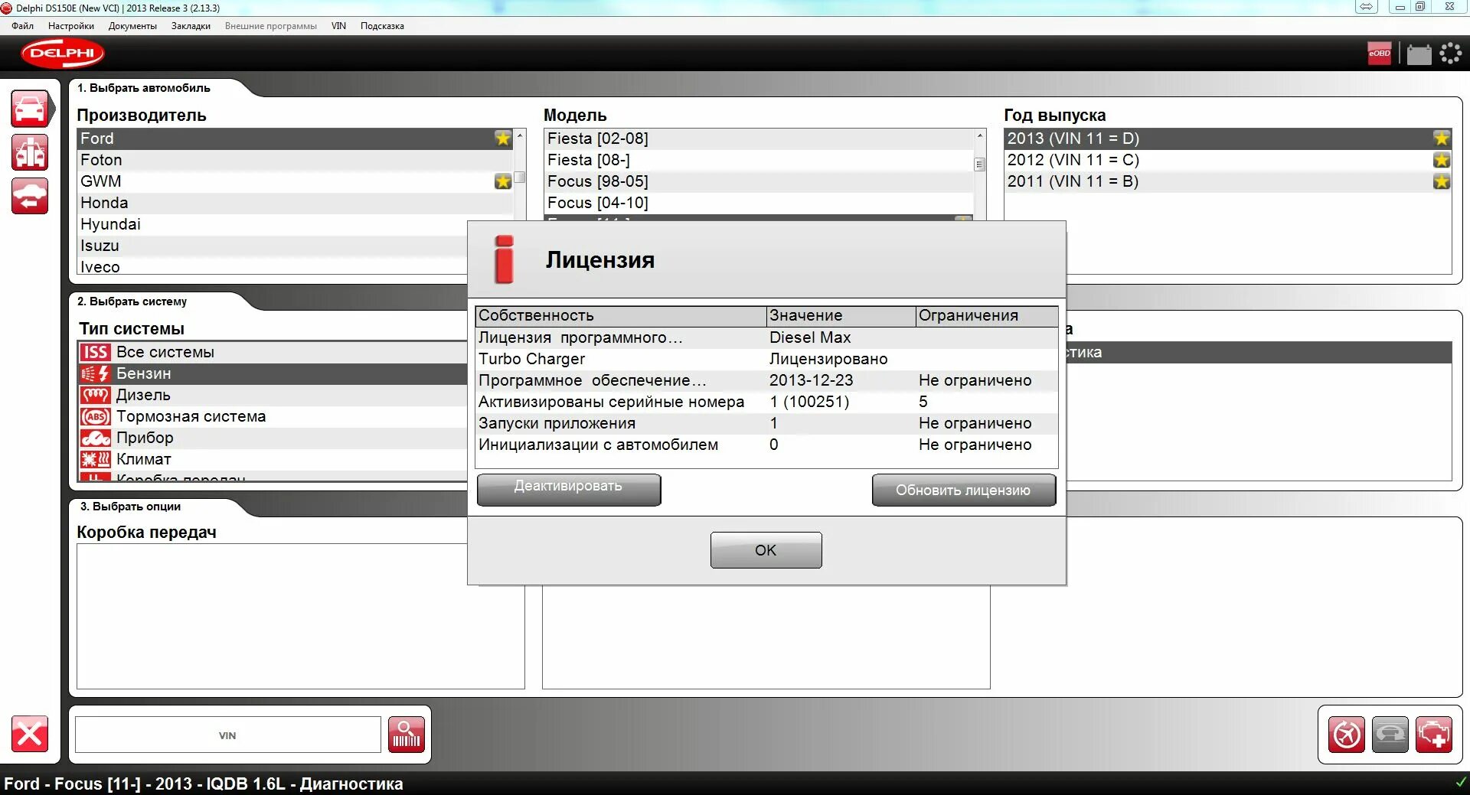Open the Файл menu
This screenshot has width=1470, height=795.
click(x=23, y=26)
